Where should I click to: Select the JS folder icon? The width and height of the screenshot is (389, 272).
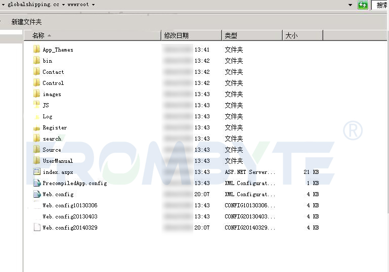[x=37, y=105]
